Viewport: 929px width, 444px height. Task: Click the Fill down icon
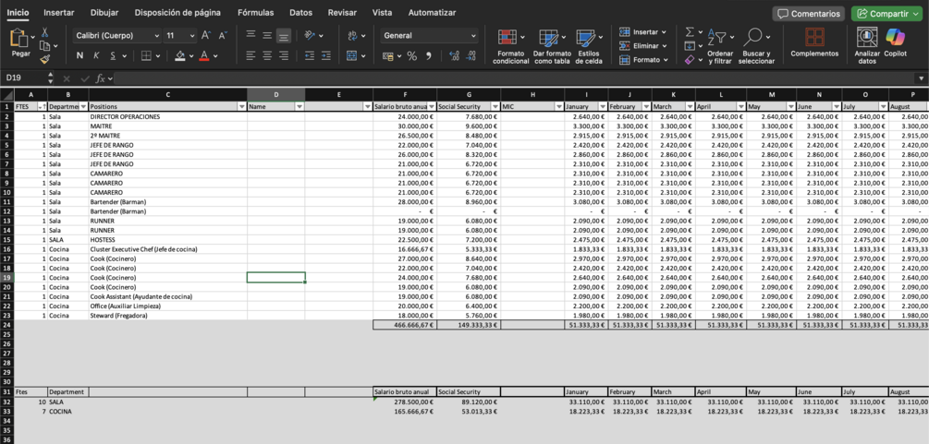click(x=690, y=45)
